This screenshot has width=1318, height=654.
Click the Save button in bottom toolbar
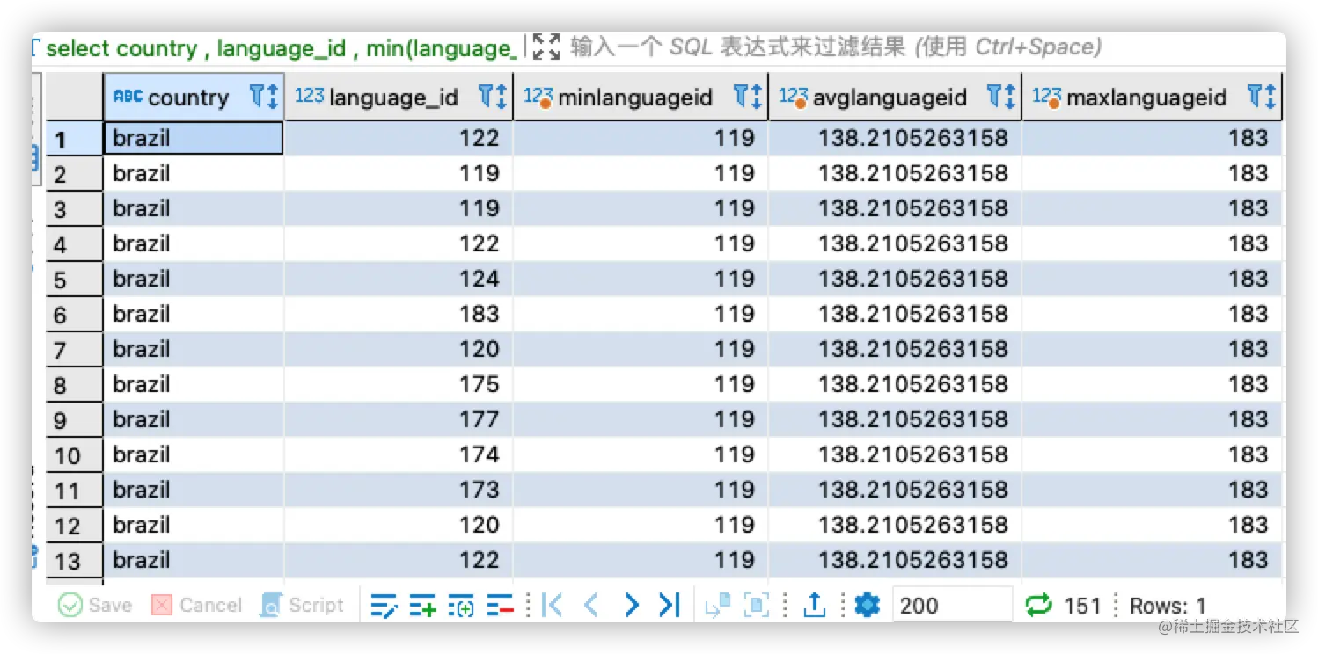coord(95,605)
